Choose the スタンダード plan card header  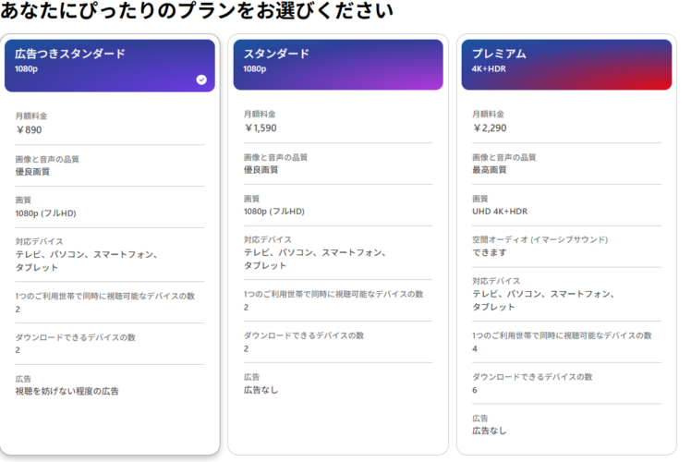point(337,63)
